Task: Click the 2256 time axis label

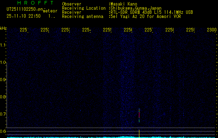Action: (x=128, y=30)
